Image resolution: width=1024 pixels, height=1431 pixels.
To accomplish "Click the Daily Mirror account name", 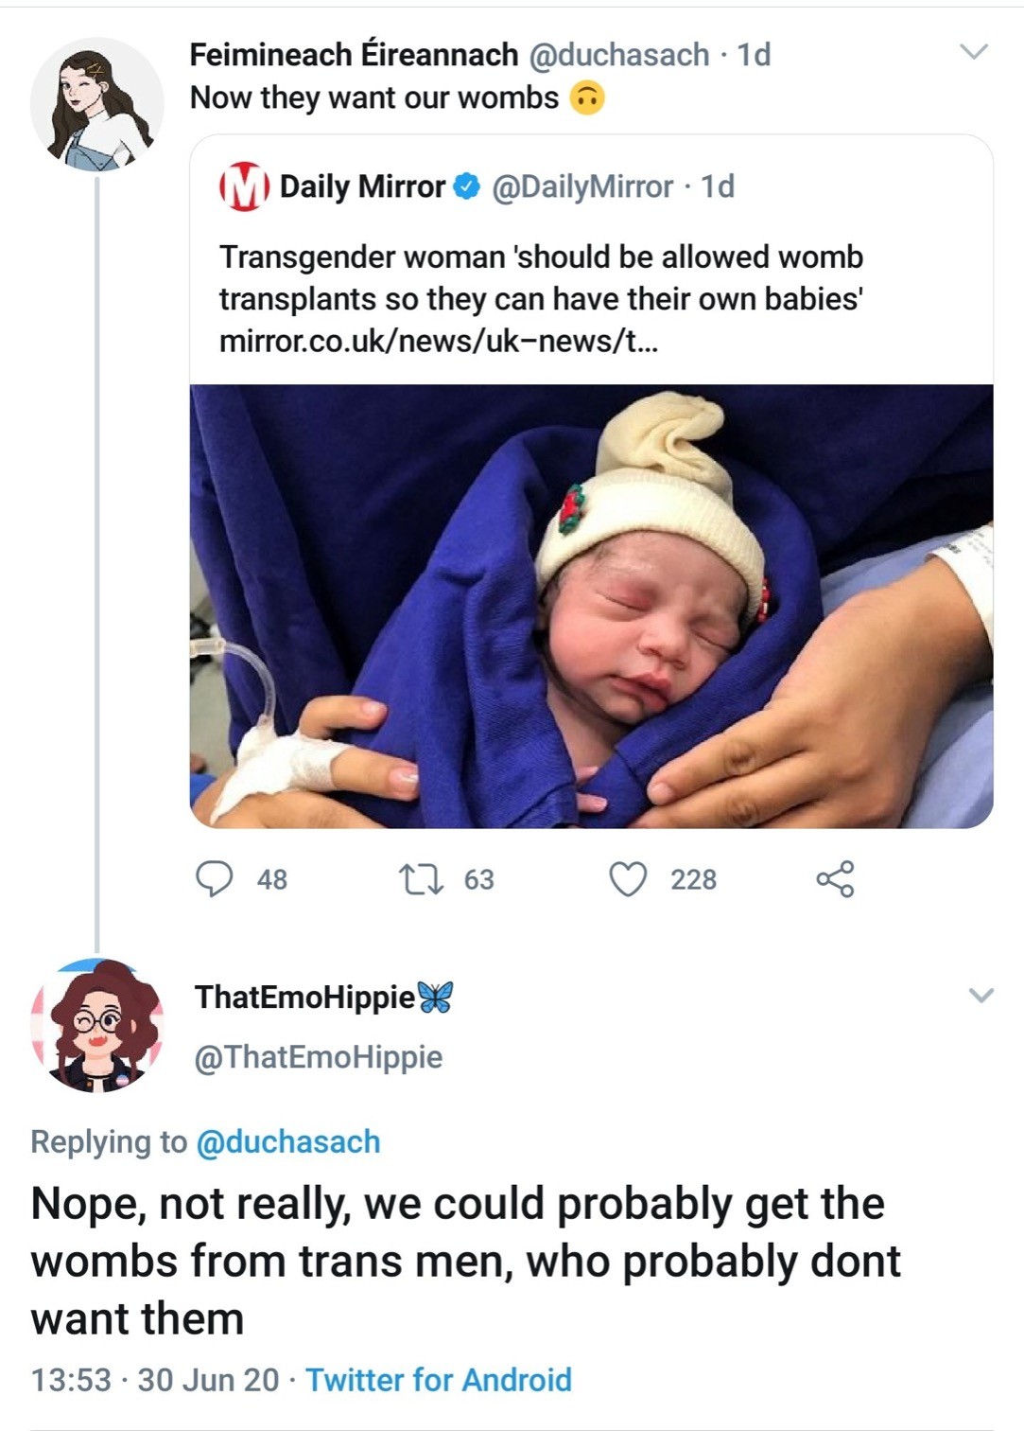I will tap(362, 186).
